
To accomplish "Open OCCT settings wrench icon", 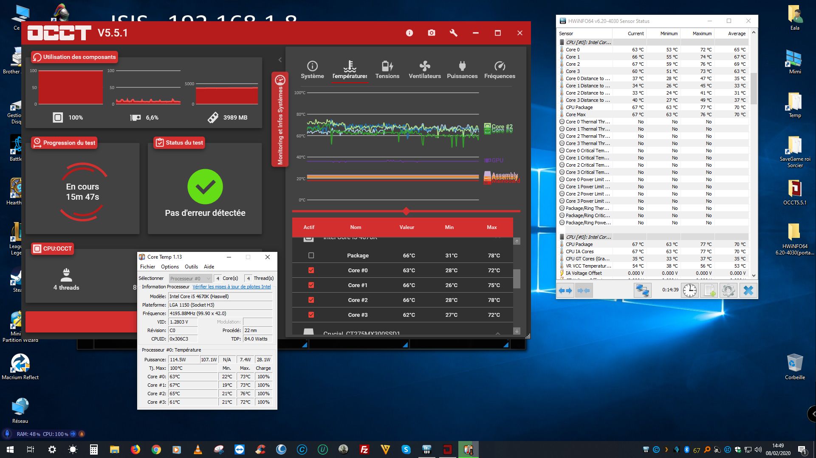I will (454, 33).
